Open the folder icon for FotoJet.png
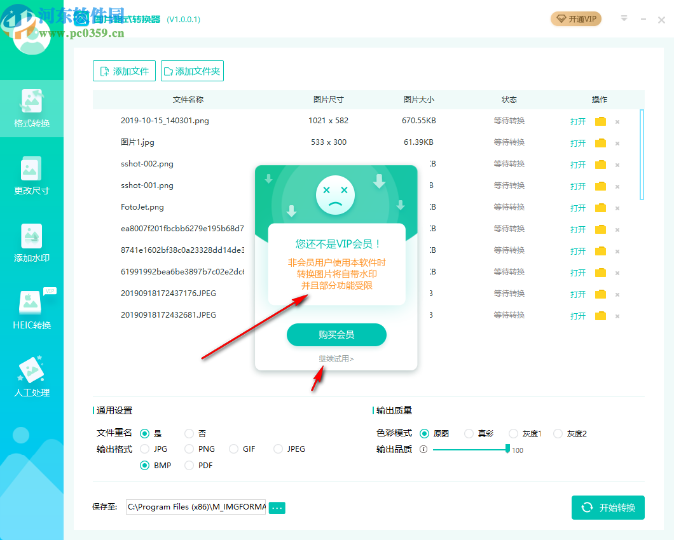 click(x=600, y=207)
